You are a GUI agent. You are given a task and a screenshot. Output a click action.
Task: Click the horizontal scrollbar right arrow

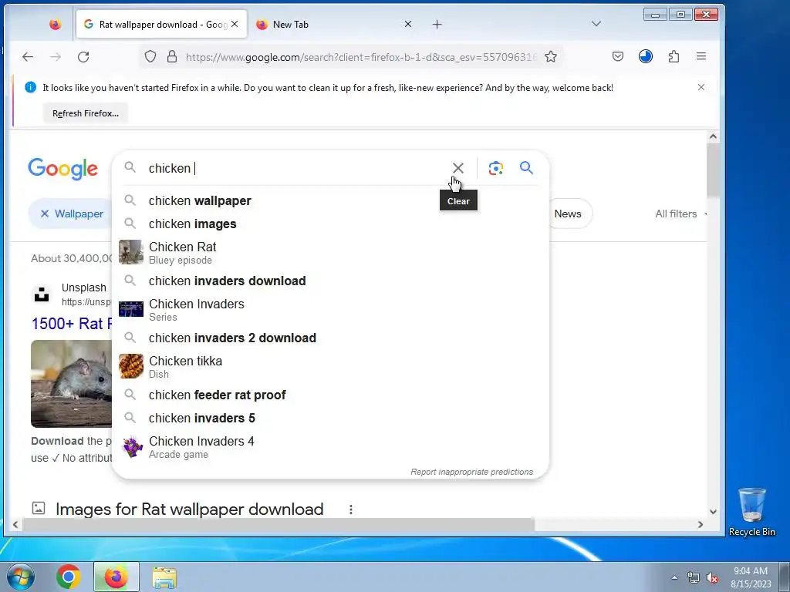click(x=700, y=524)
